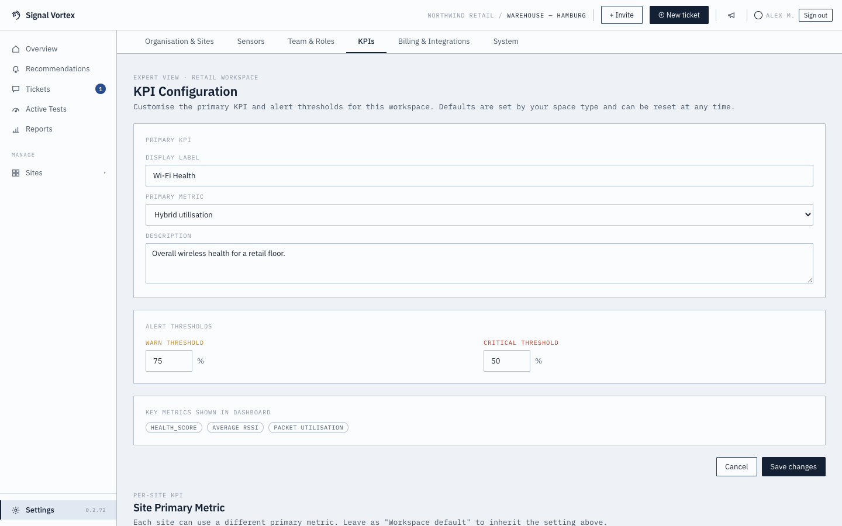
Task: Click the Settings gear icon
Action: (16, 510)
